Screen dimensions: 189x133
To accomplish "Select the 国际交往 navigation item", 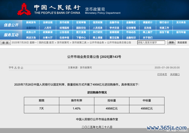I will (81, 28).
